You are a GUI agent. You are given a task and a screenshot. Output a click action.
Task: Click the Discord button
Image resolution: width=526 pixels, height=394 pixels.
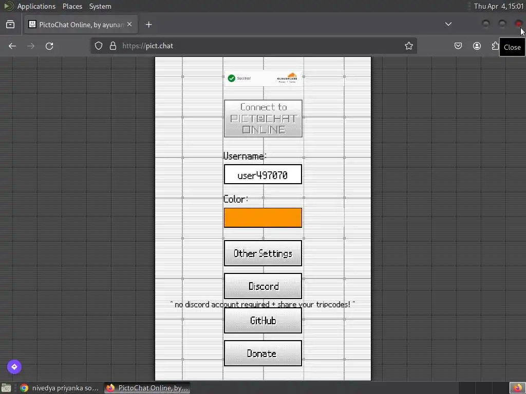(263, 286)
